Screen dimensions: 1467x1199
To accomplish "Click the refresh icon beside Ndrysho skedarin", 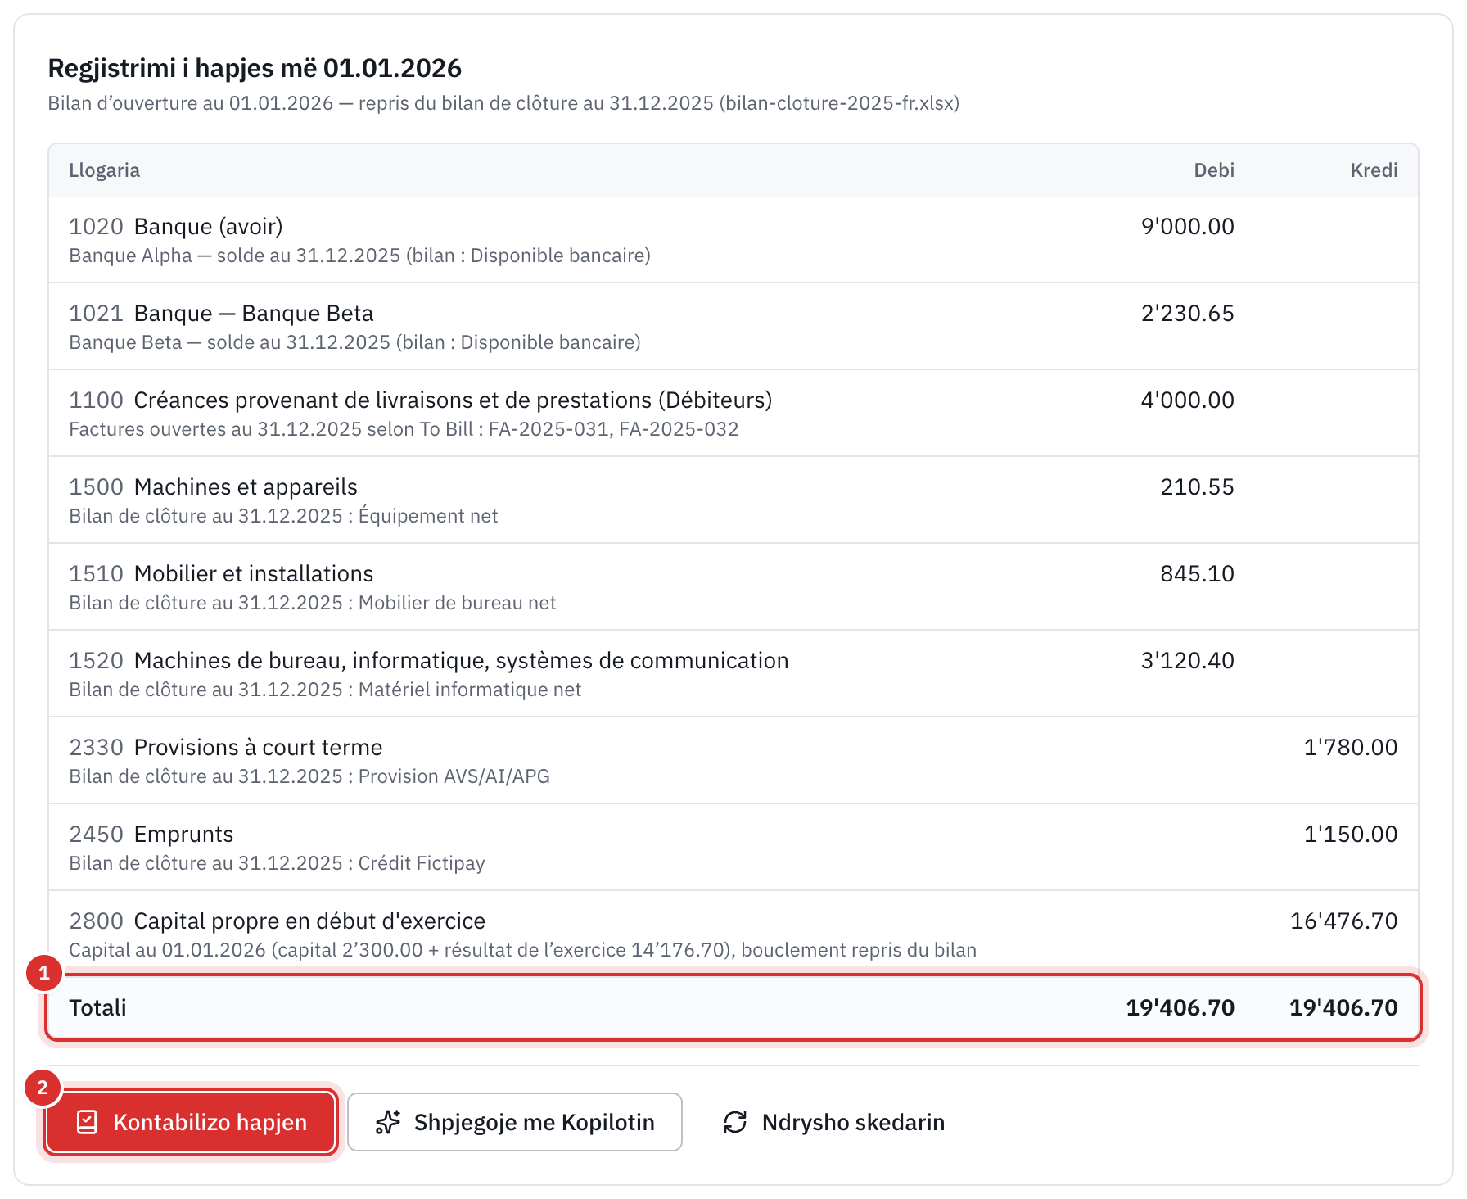I will (x=735, y=1122).
